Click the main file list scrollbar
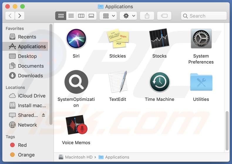Image resolution: width=232 pixels, height=164 pixels. 227,131
